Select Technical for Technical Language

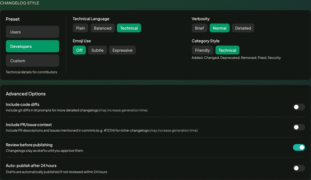tap(129, 28)
